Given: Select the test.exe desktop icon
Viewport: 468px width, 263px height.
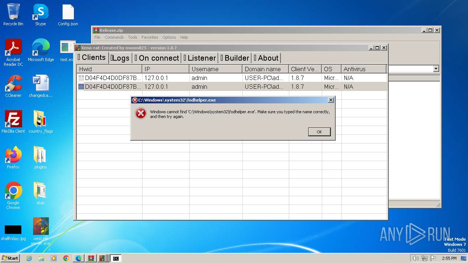Looking at the screenshot, I should click(x=68, y=51).
